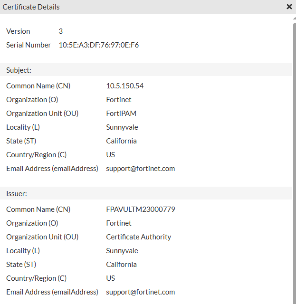Image resolution: width=296 pixels, height=304 pixels.
Task: Click the subject email support@fortinet.com
Action: (x=141, y=169)
